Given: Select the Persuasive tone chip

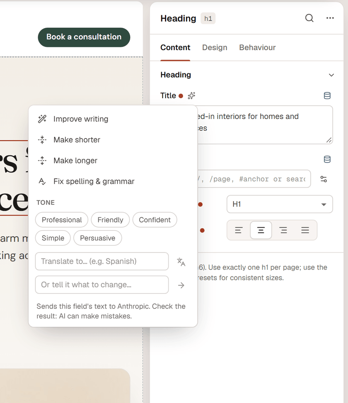Looking at the screenshot, I should coord(98,238).
